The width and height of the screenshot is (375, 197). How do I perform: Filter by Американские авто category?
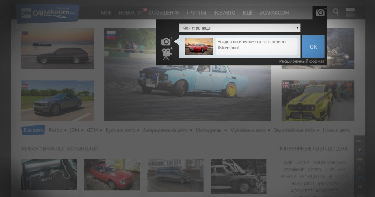pos(165,130)
